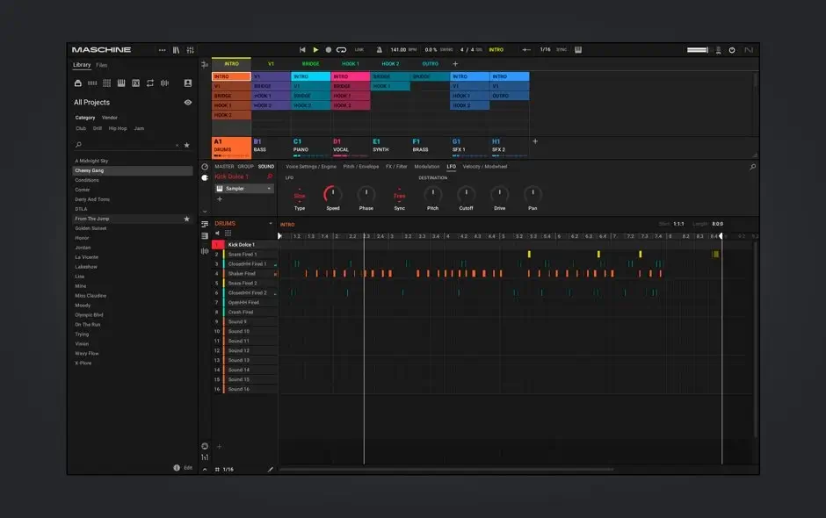Toggle the Loop button in transport
The image size is (826, 518).
click(341, 50)
